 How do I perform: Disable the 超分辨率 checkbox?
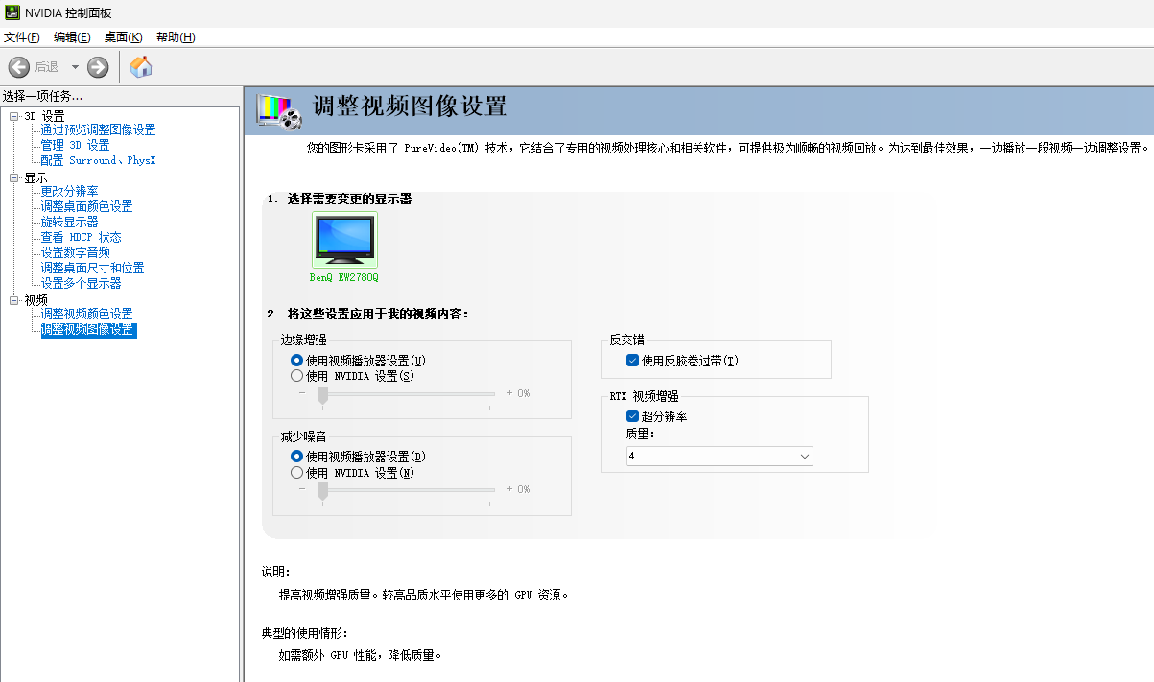point(632,416)
